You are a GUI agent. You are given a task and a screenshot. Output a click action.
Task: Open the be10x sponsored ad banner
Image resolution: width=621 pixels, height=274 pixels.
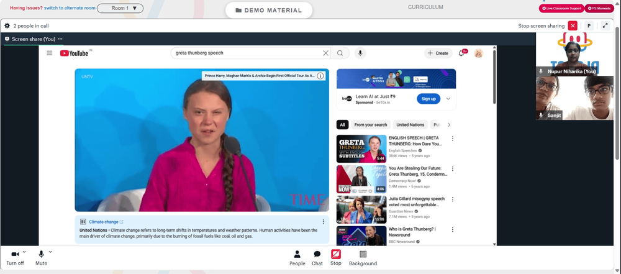tap(396, 78)
